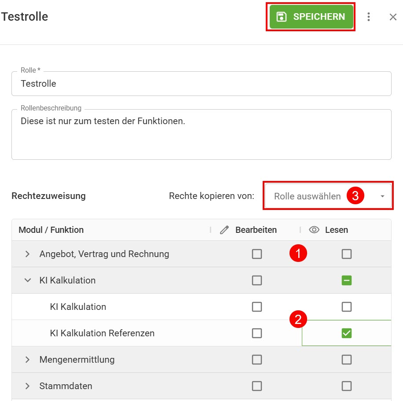Expand the Stammdaten module
403x401 pixels.
28,386
